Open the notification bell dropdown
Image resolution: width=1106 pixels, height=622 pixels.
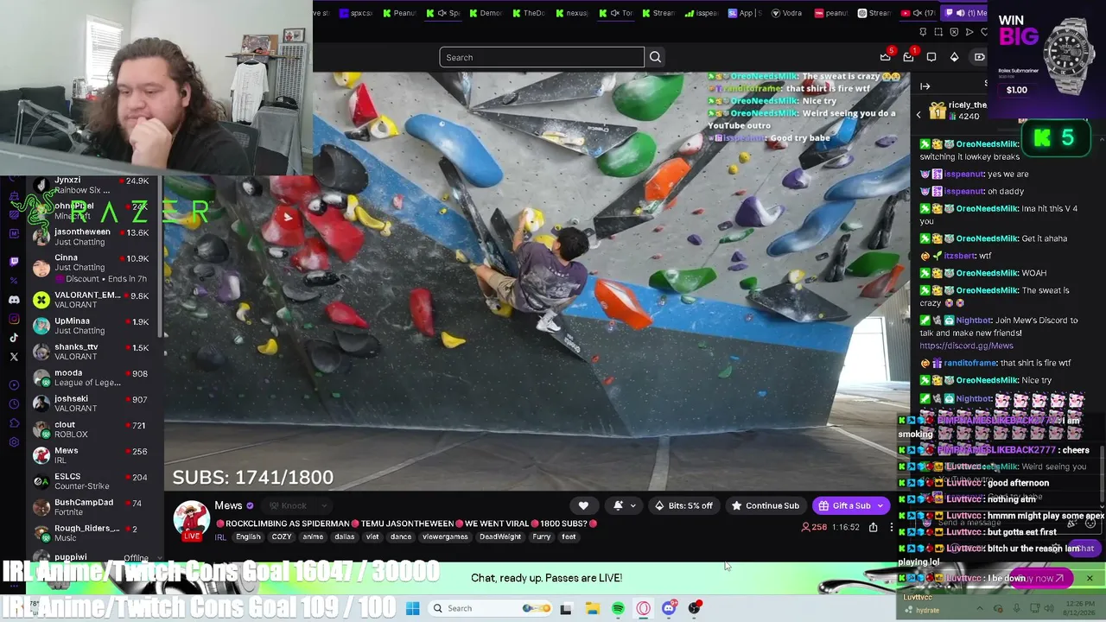(623, 505)
